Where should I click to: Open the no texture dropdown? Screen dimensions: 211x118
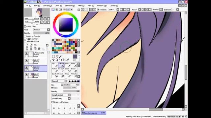(69, 98)
